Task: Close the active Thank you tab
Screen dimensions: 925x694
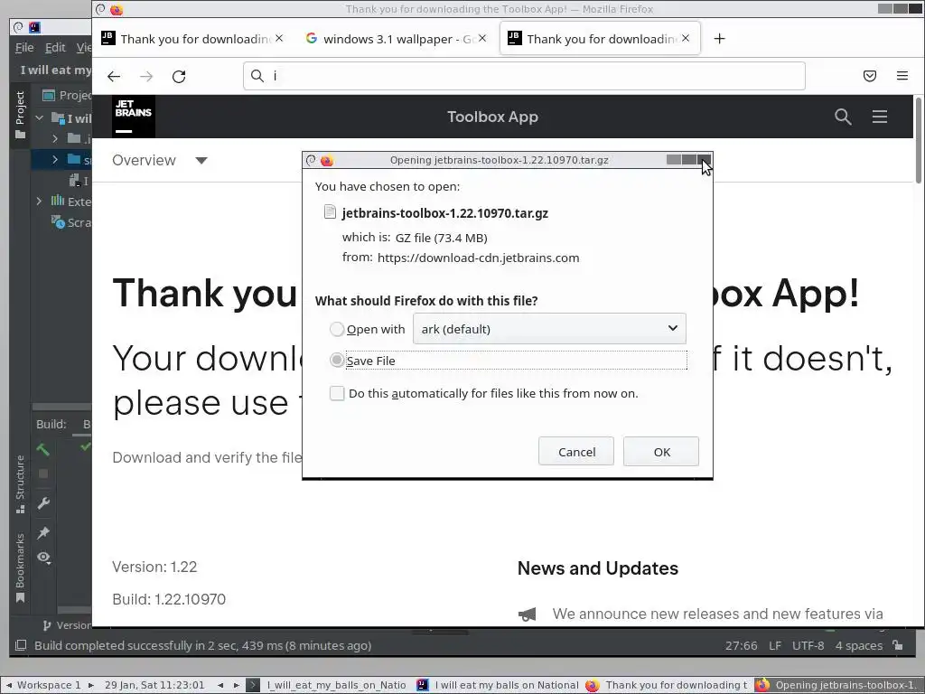Action: (x=685, y=38)
